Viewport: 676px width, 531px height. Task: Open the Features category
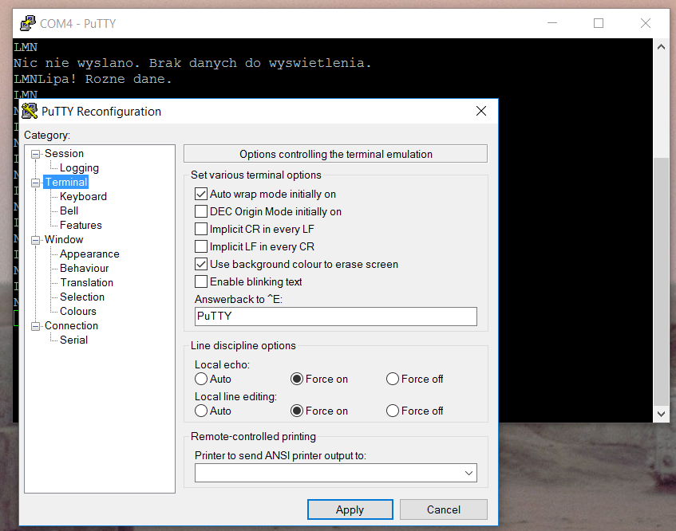click(81, 225)
